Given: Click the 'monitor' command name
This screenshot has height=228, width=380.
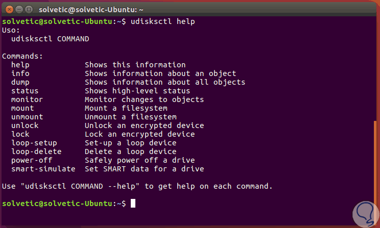Looking at the screenshot, I should [x=27, y=99].
